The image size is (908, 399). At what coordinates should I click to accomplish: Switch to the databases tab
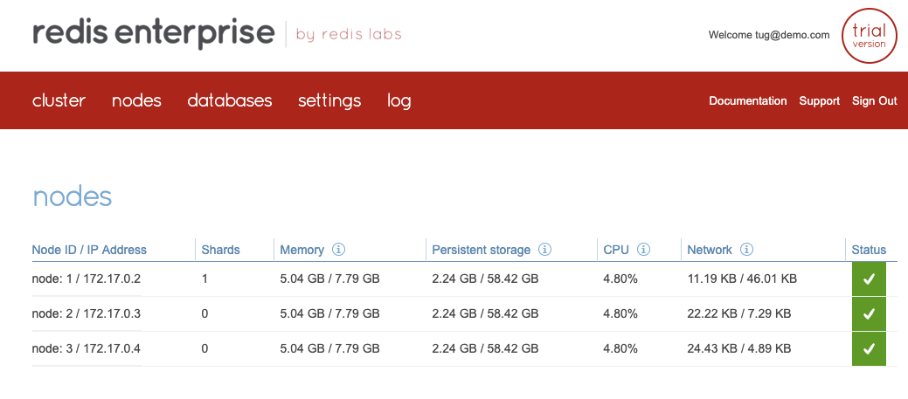click(x=230, y=100)
